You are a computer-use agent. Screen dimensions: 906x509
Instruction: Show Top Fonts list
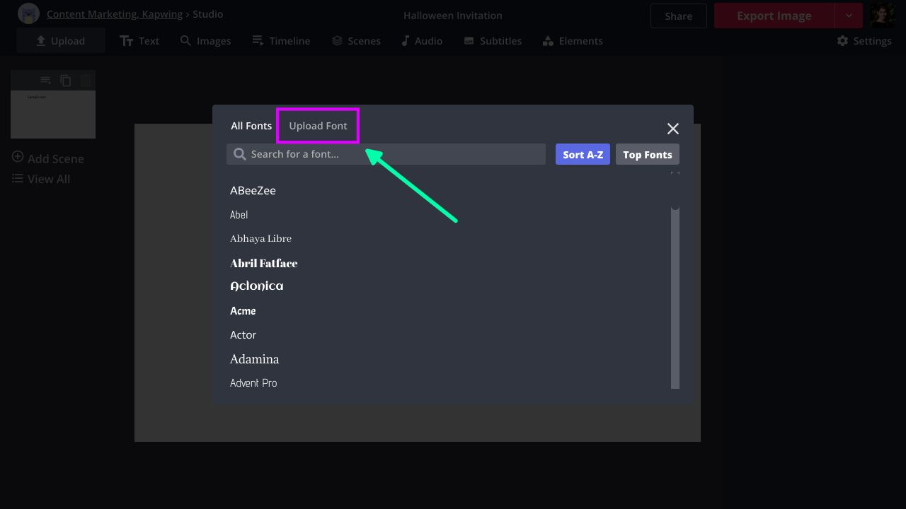pos(647,155)
